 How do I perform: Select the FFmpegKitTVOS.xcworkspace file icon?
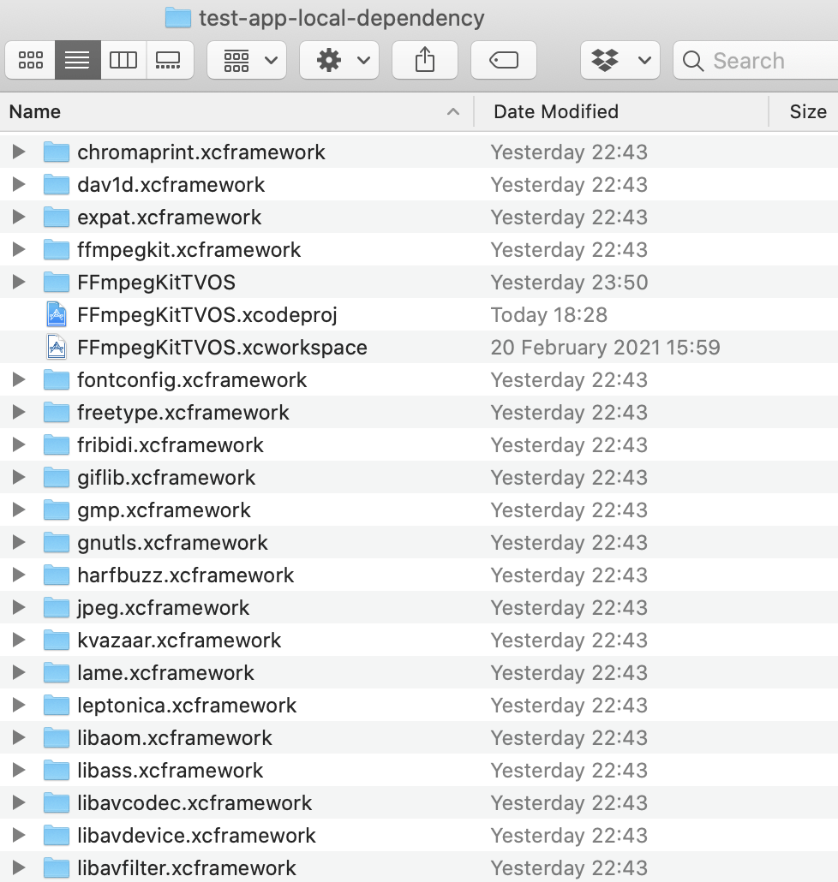(x=57, y=348)
